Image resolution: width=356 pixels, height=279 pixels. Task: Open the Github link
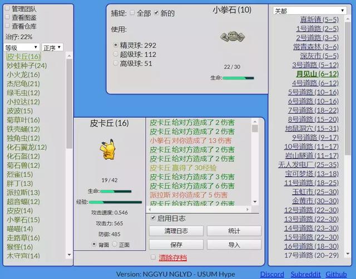coord(336,274)
